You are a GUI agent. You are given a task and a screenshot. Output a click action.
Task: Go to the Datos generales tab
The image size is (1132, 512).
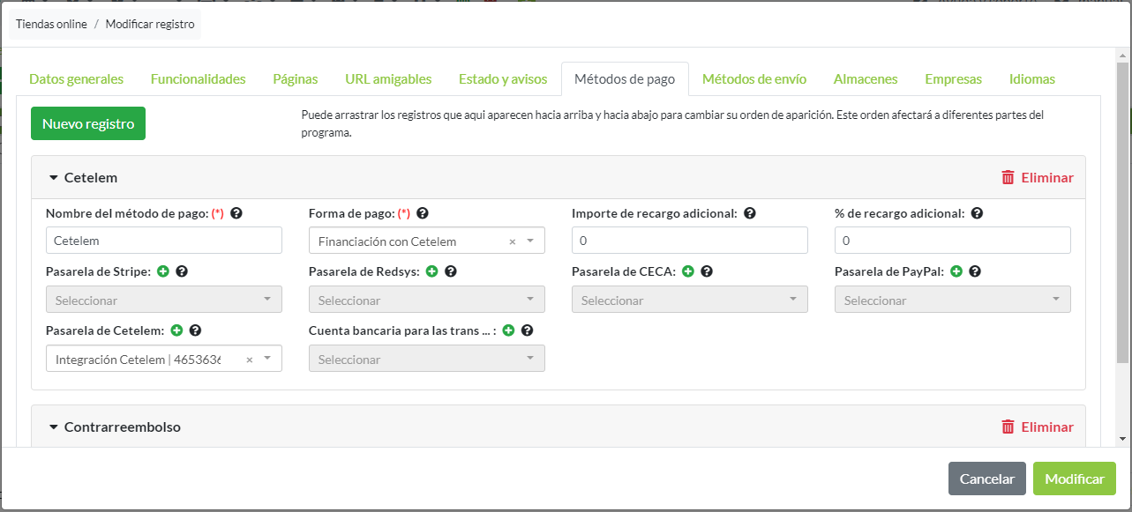pos(76,79)
